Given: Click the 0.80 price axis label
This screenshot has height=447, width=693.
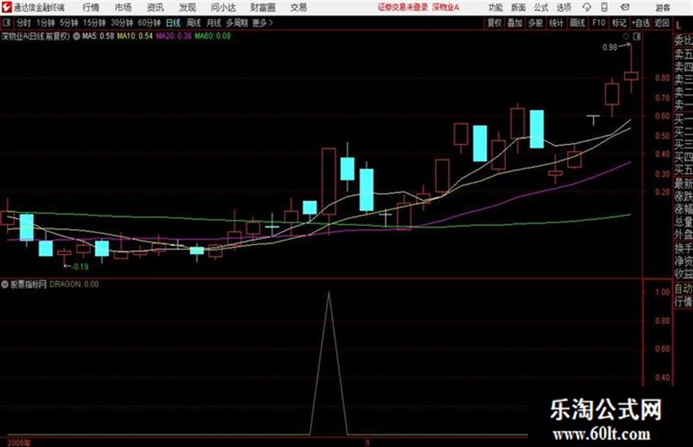Looking at the screenshot, I should click(x=662, y=78).
